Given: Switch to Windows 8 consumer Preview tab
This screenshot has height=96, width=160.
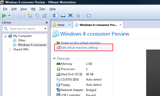Looking at the screenshot, I should 98,25.
